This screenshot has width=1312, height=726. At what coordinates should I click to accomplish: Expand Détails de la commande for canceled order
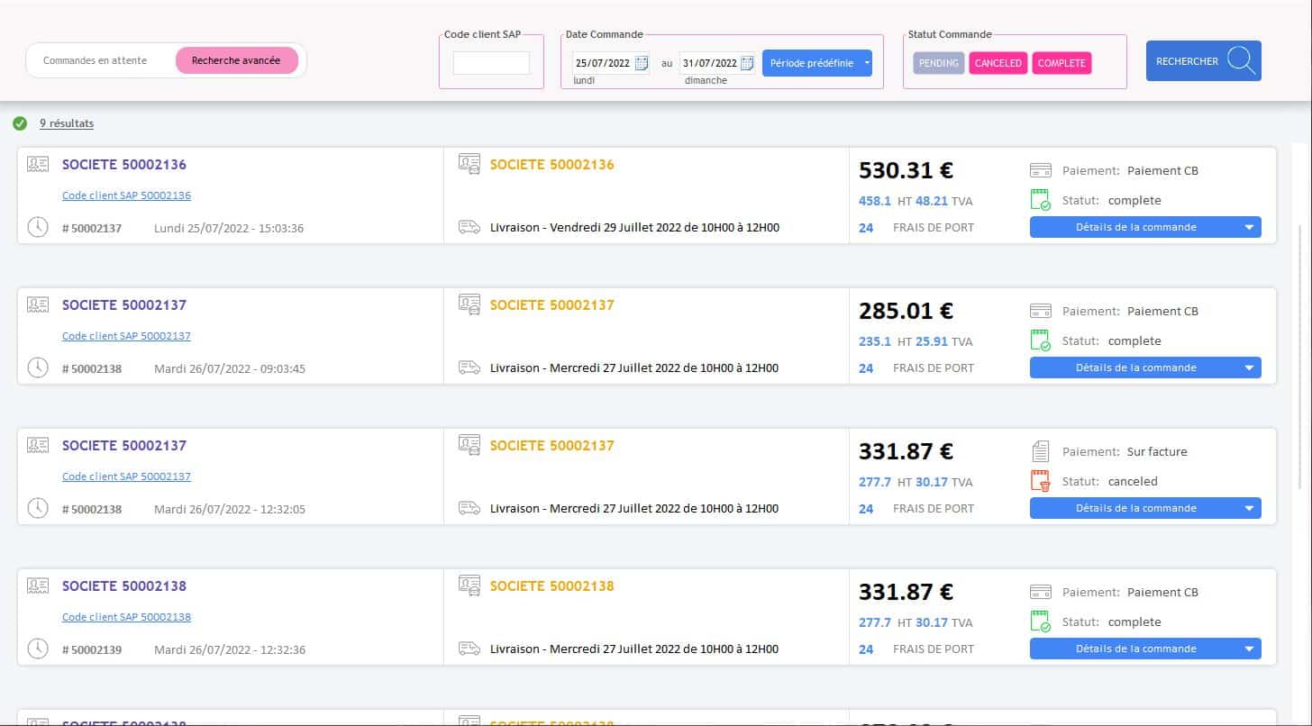(x=1145, y=507)
